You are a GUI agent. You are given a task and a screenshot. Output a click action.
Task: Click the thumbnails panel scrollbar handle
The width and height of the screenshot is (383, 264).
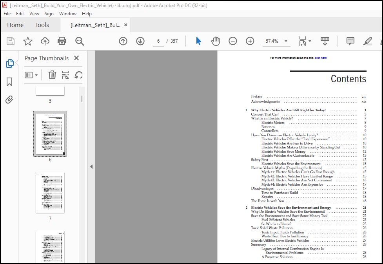82,99
